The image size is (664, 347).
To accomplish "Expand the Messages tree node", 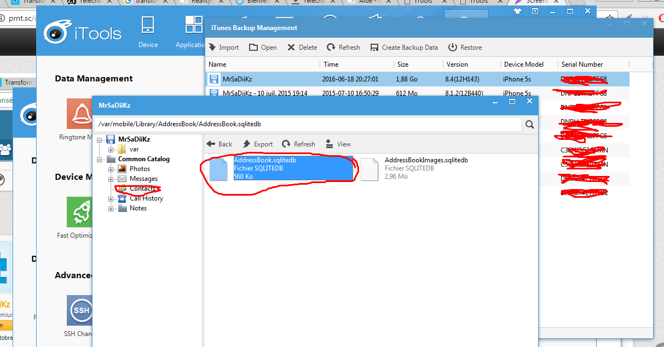I will [111, 179].
